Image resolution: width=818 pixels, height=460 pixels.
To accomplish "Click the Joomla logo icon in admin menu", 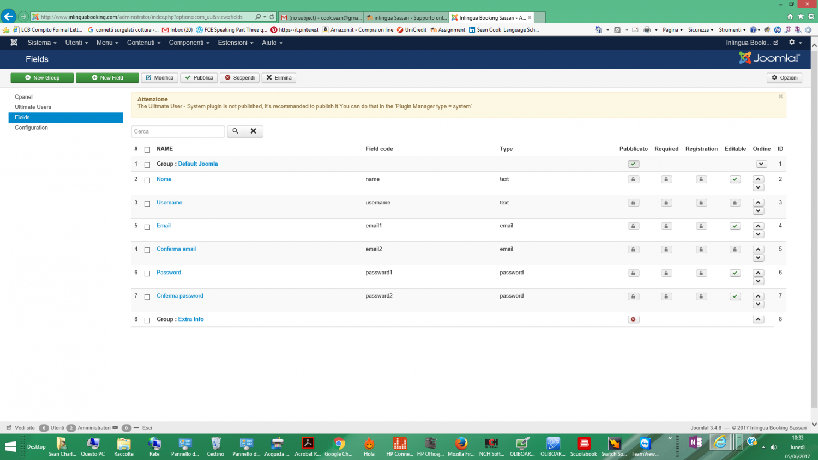I will (x=14, y=43).
